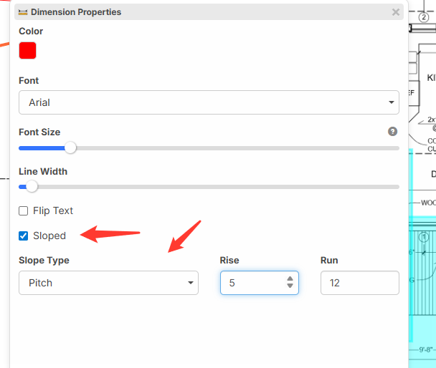This screenshot has width=436, height=368.
Task: Open the Arial font dropdown
Action: coord(208,102)
